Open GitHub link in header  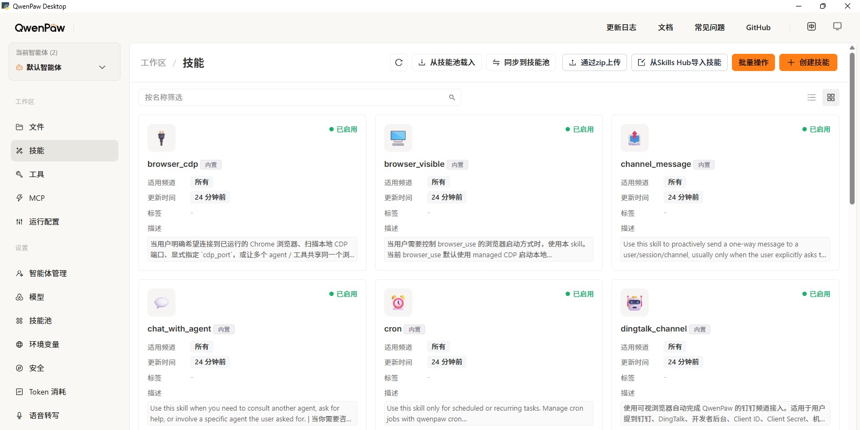758,27
